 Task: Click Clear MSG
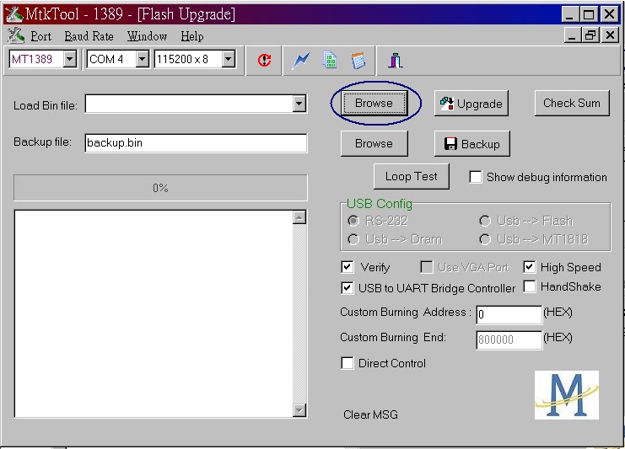(x=370, y=414)
